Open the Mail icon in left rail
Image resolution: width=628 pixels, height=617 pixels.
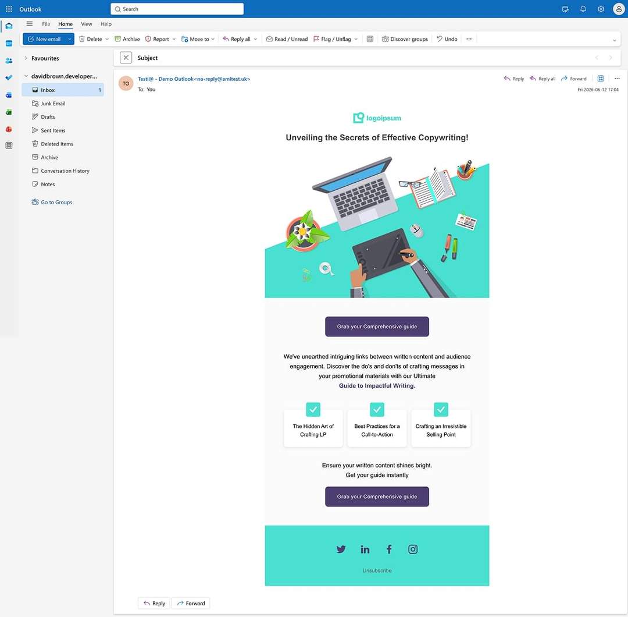[x=9, y=26]
